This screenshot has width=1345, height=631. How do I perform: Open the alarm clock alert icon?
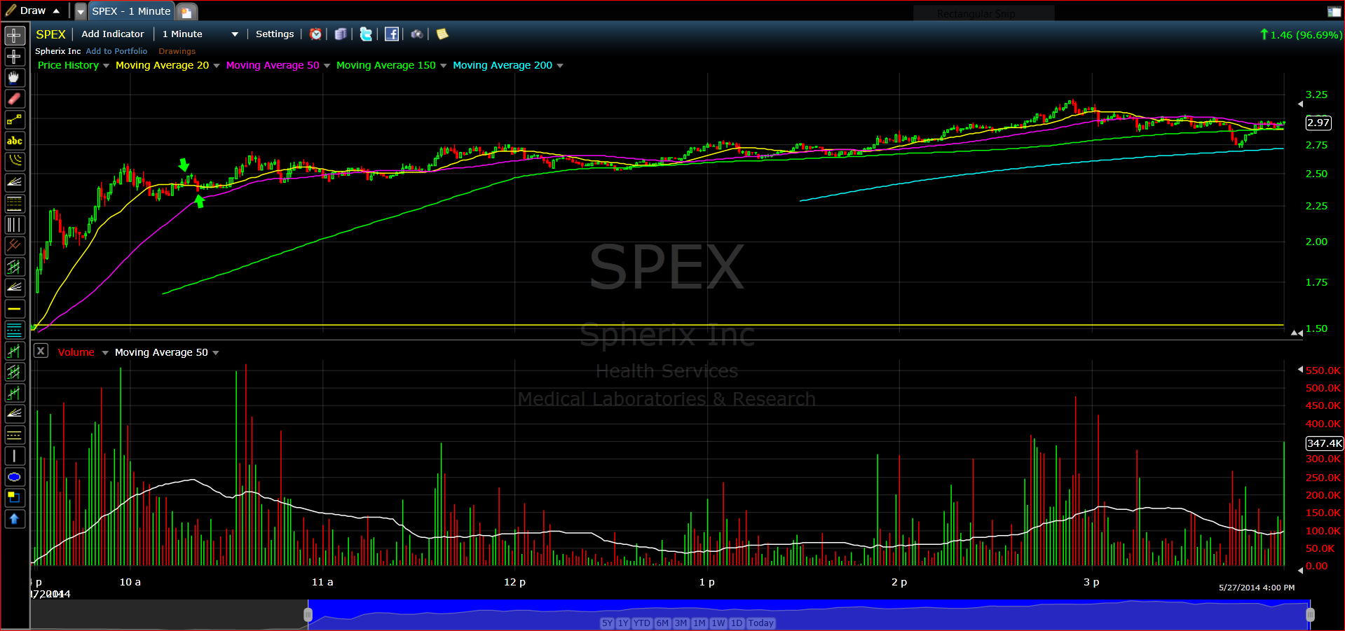point(316,34)
